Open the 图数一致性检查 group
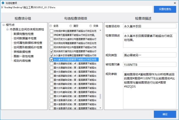Image resolution: width=179 pixels, height=120 pixels. tap(24, 56)
